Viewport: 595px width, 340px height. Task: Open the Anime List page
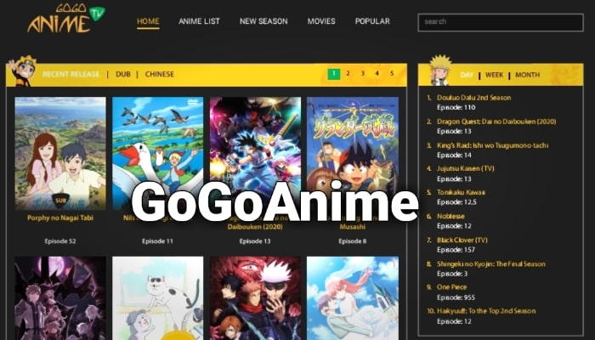tap(199, 21)
